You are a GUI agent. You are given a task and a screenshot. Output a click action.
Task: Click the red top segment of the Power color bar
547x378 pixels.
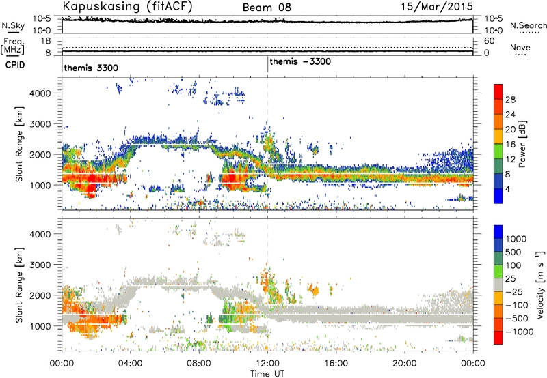[498, 91]
